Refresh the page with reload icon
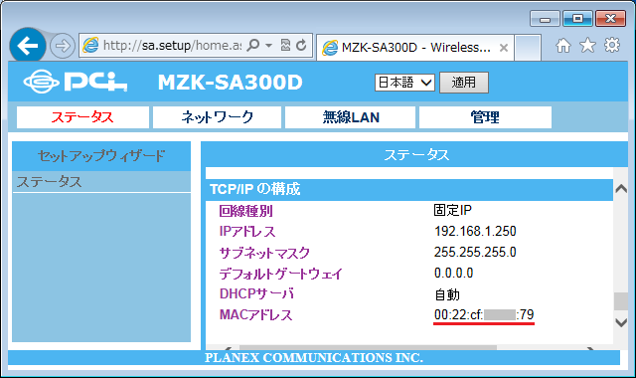Viewport: 636px width, 378px height. (x=301, y=45)
